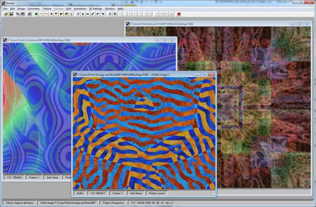Click the green square toolbar icon
The height and width of the screenshot is (207, 316).
pyautogui.click(x=36, y=14)
